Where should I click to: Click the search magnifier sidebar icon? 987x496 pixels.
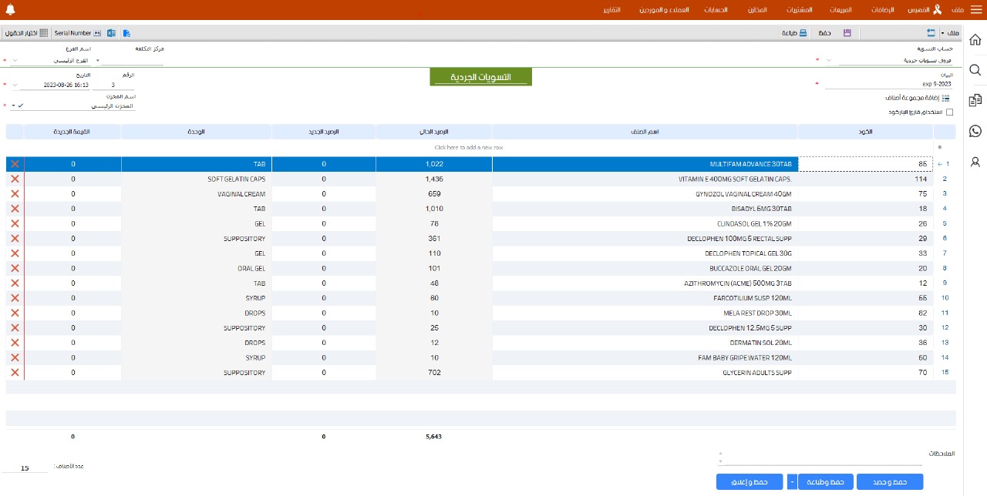pyautogui.click(x=975, y=70)
